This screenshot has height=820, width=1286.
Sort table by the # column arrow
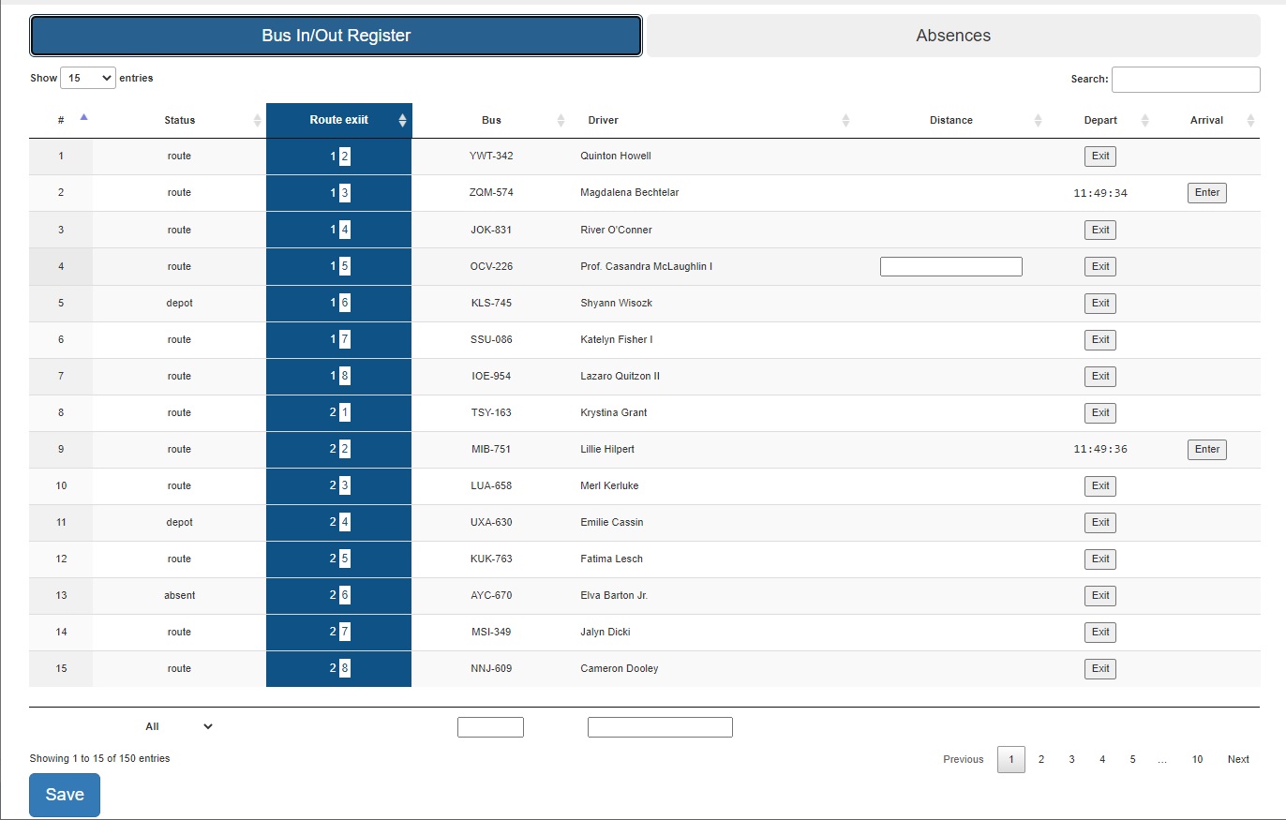pos(83,118)
